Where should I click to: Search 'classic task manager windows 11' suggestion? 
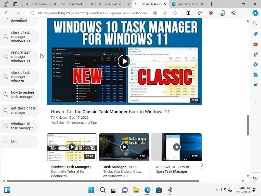(20, 37)
